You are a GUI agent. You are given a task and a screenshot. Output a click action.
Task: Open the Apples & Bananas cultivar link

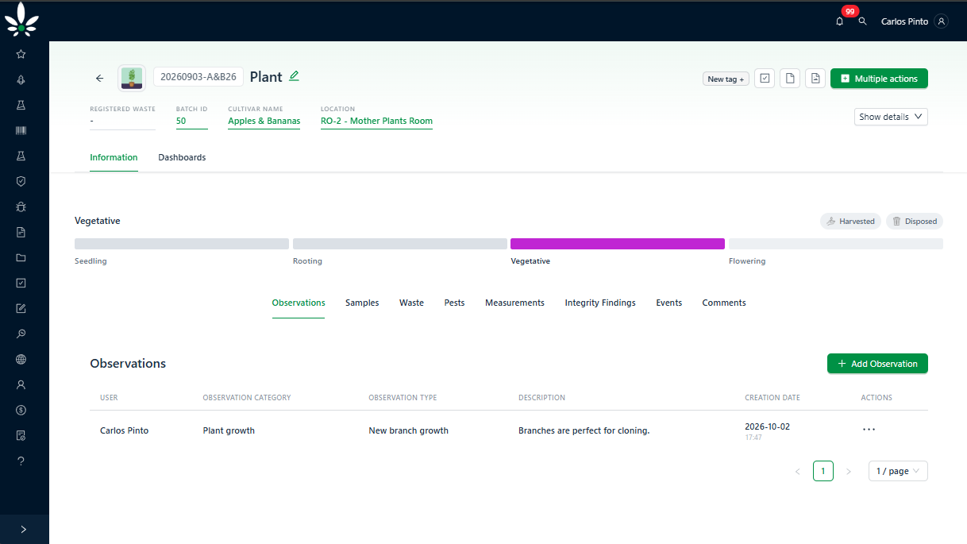(x=264, y=122)
